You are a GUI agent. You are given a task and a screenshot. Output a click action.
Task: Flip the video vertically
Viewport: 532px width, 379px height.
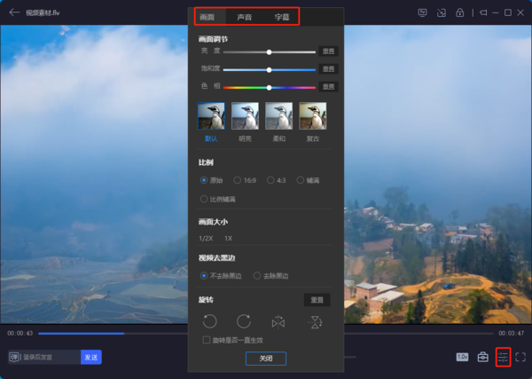coord(315,322)
